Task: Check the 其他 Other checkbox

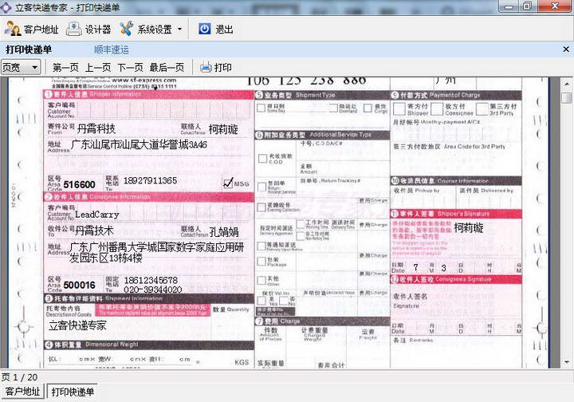Action: [x=261, y=281]
